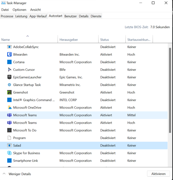The height and width of the screenshot is (180, 173).
Task: Select the Microsoft To Do name
Action: [x=25, y=130]
